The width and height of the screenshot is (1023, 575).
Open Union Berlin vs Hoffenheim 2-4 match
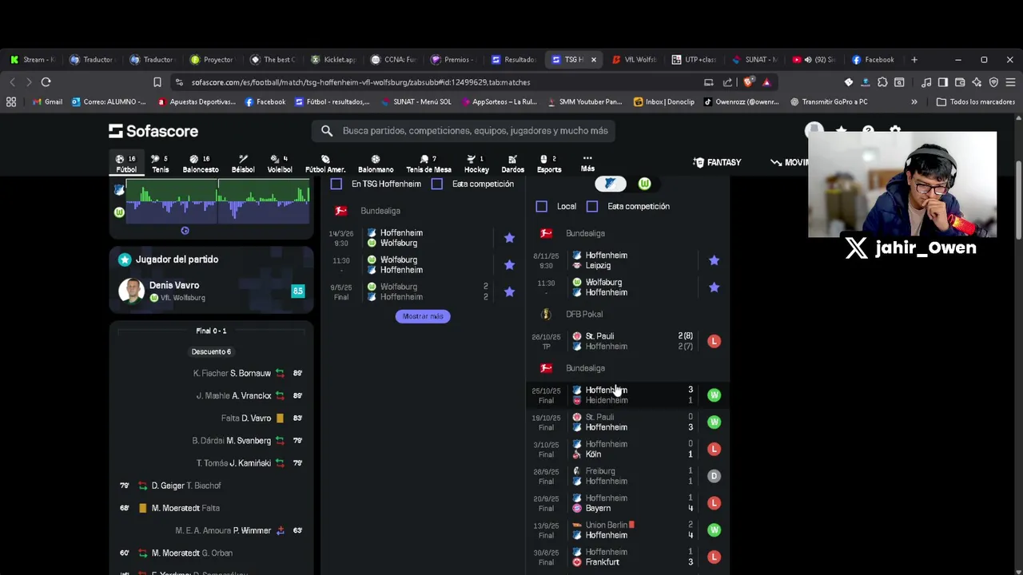pos(627,530)
